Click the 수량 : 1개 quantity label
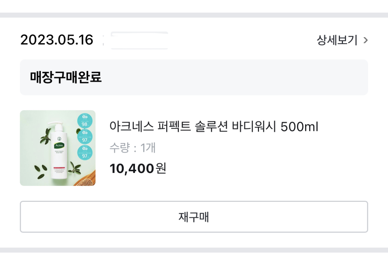Image resolution: width=388 pixels, height=265 pixels. pos(132,148)
